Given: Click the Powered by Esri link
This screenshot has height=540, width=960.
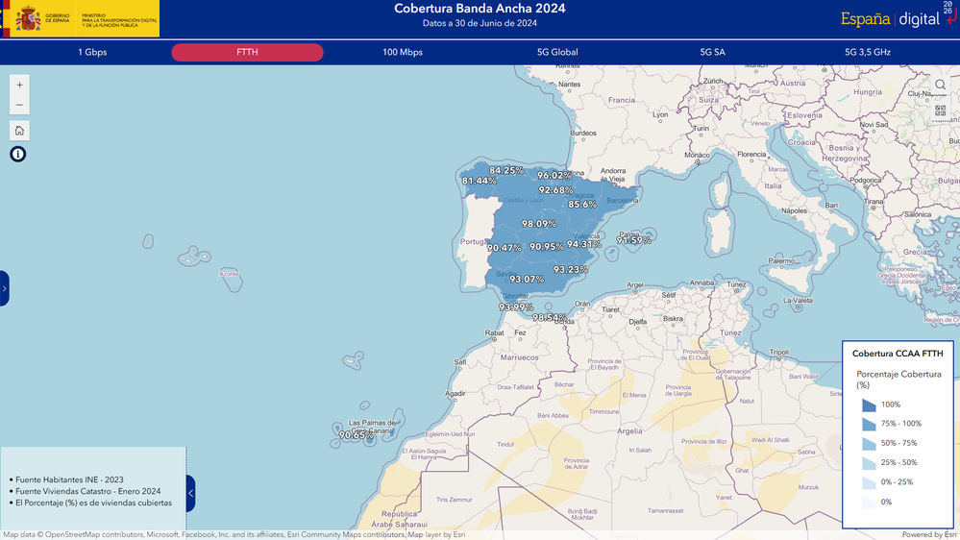Looking at the screenshot, I should (928, 534).
